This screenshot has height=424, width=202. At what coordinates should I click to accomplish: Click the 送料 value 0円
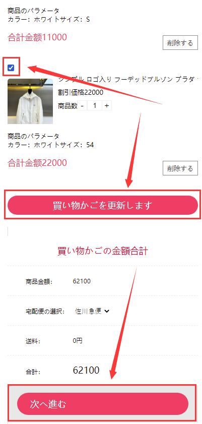(78, 341)
